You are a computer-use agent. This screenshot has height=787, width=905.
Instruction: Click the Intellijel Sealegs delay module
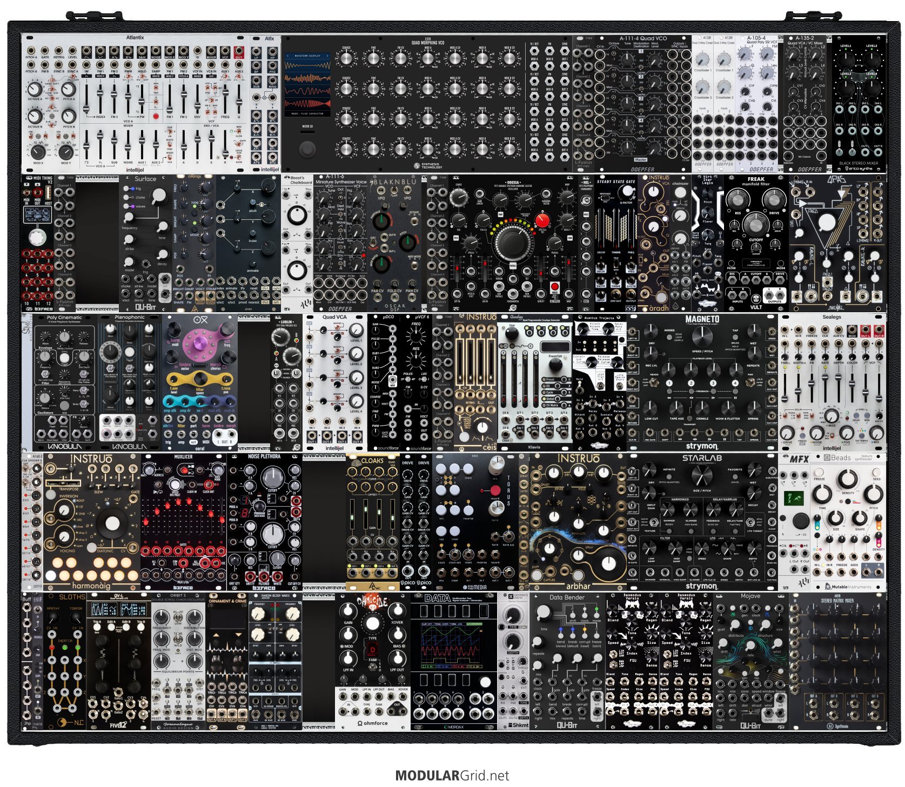click(832, 382)
